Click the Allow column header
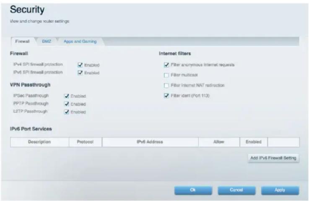 (219, 142)
